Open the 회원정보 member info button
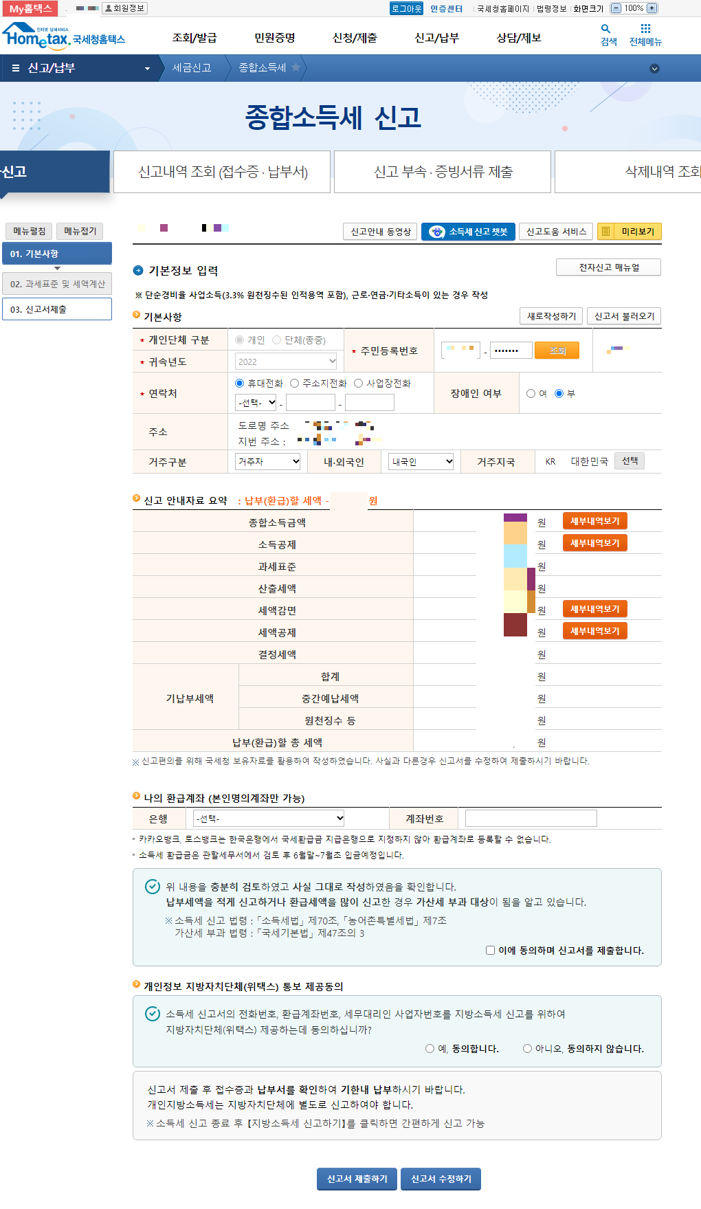The width and height of the screenshot is (701, 1209). point(124,8)
